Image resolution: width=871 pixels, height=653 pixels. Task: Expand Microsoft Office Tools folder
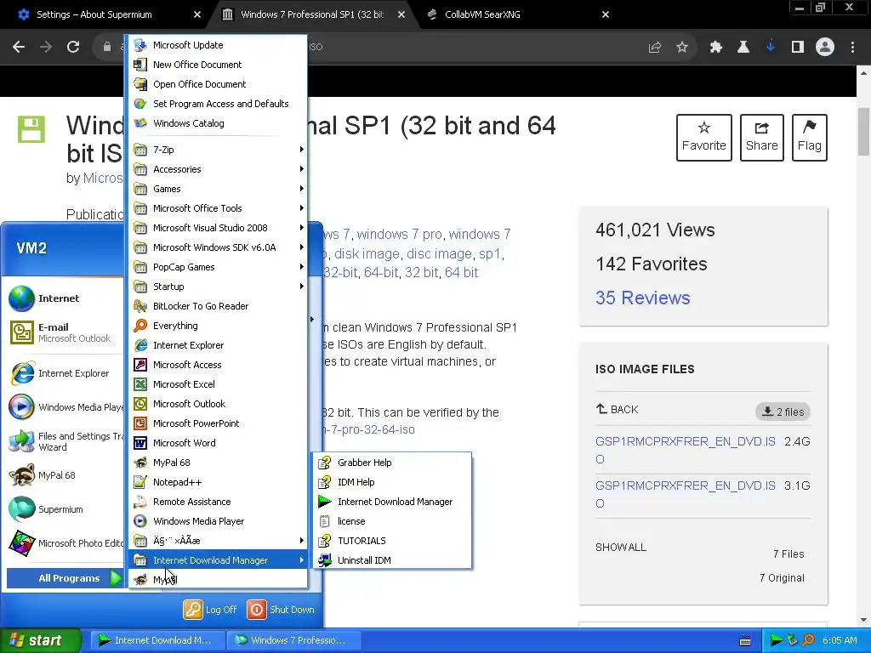pyautogui.click(x=218, y=208)
